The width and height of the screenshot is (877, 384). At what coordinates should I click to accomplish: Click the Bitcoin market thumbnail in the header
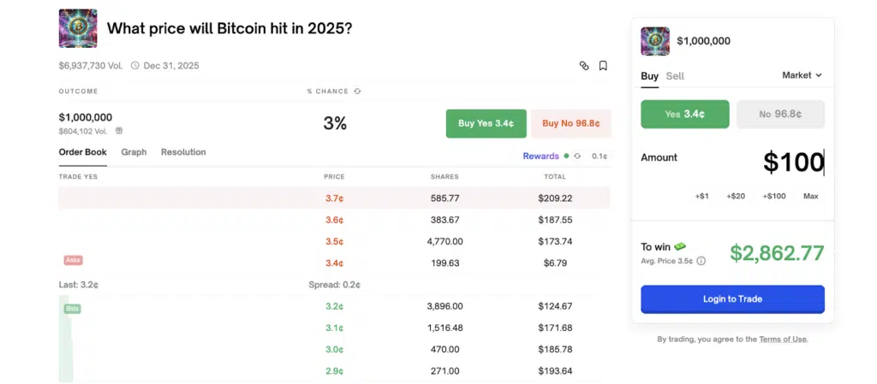(77, 28)
